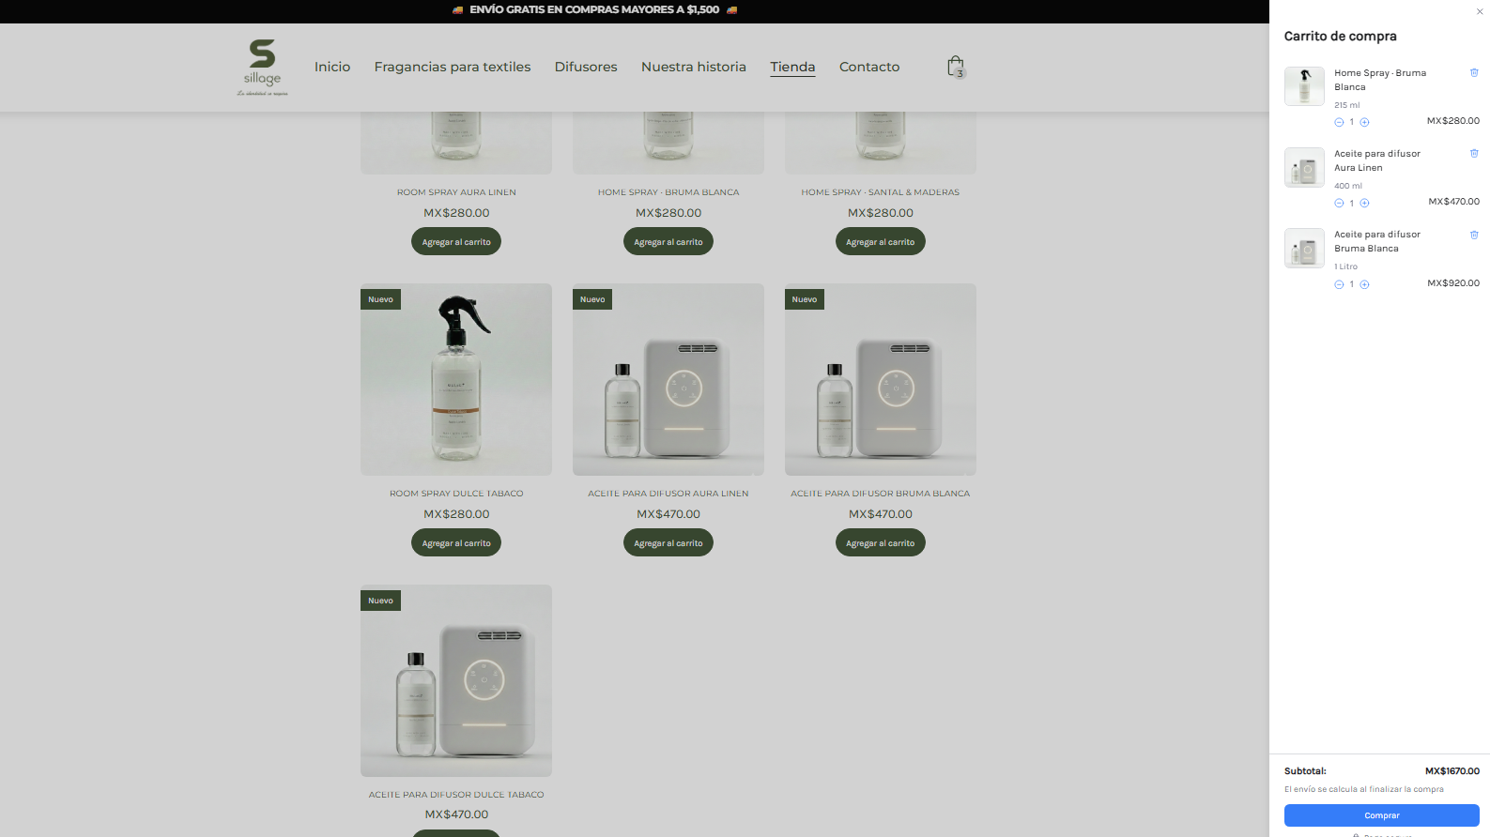Open the shopping bag cart icon

tap(956, 67)
